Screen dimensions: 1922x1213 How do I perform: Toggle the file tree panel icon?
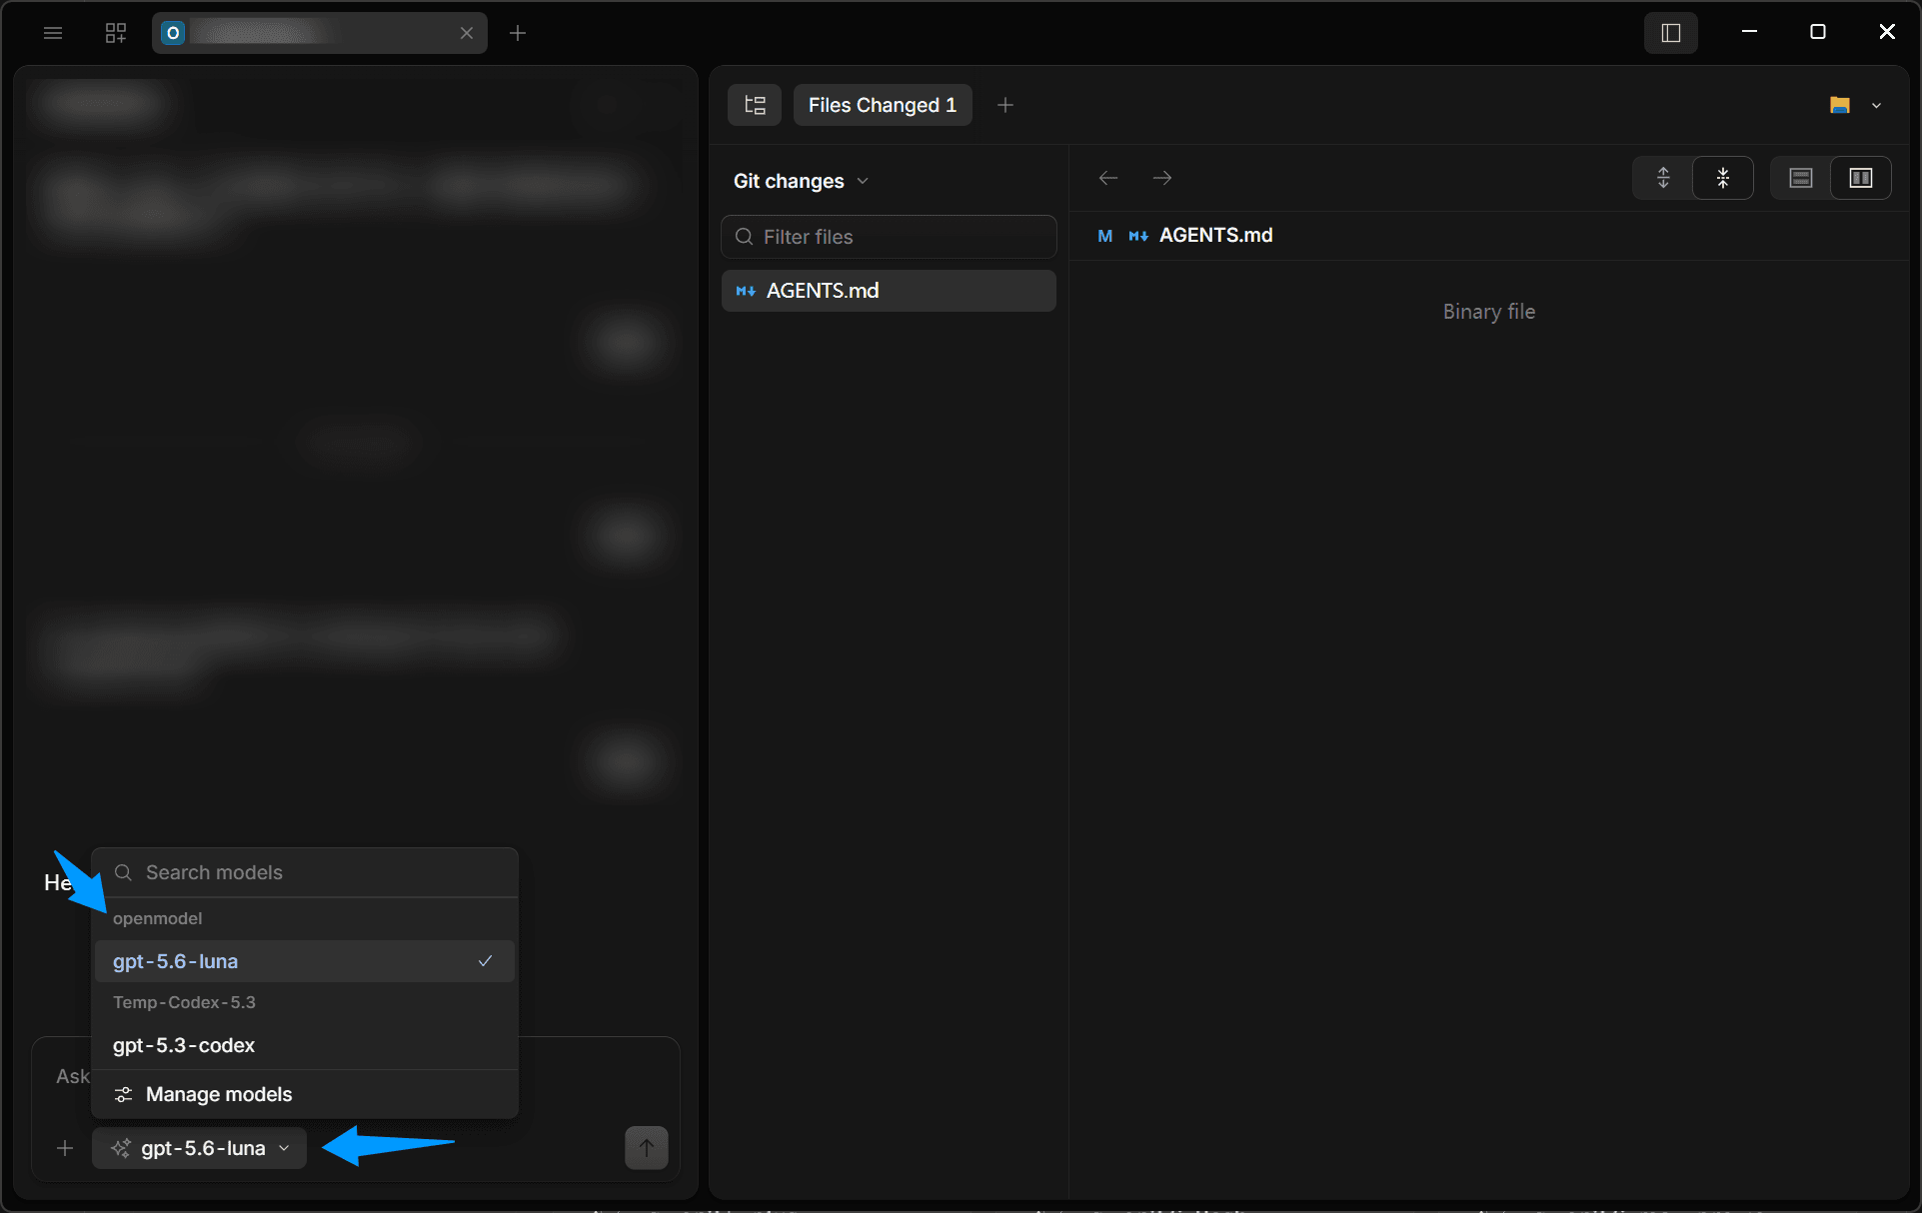(x=755, y=105)
